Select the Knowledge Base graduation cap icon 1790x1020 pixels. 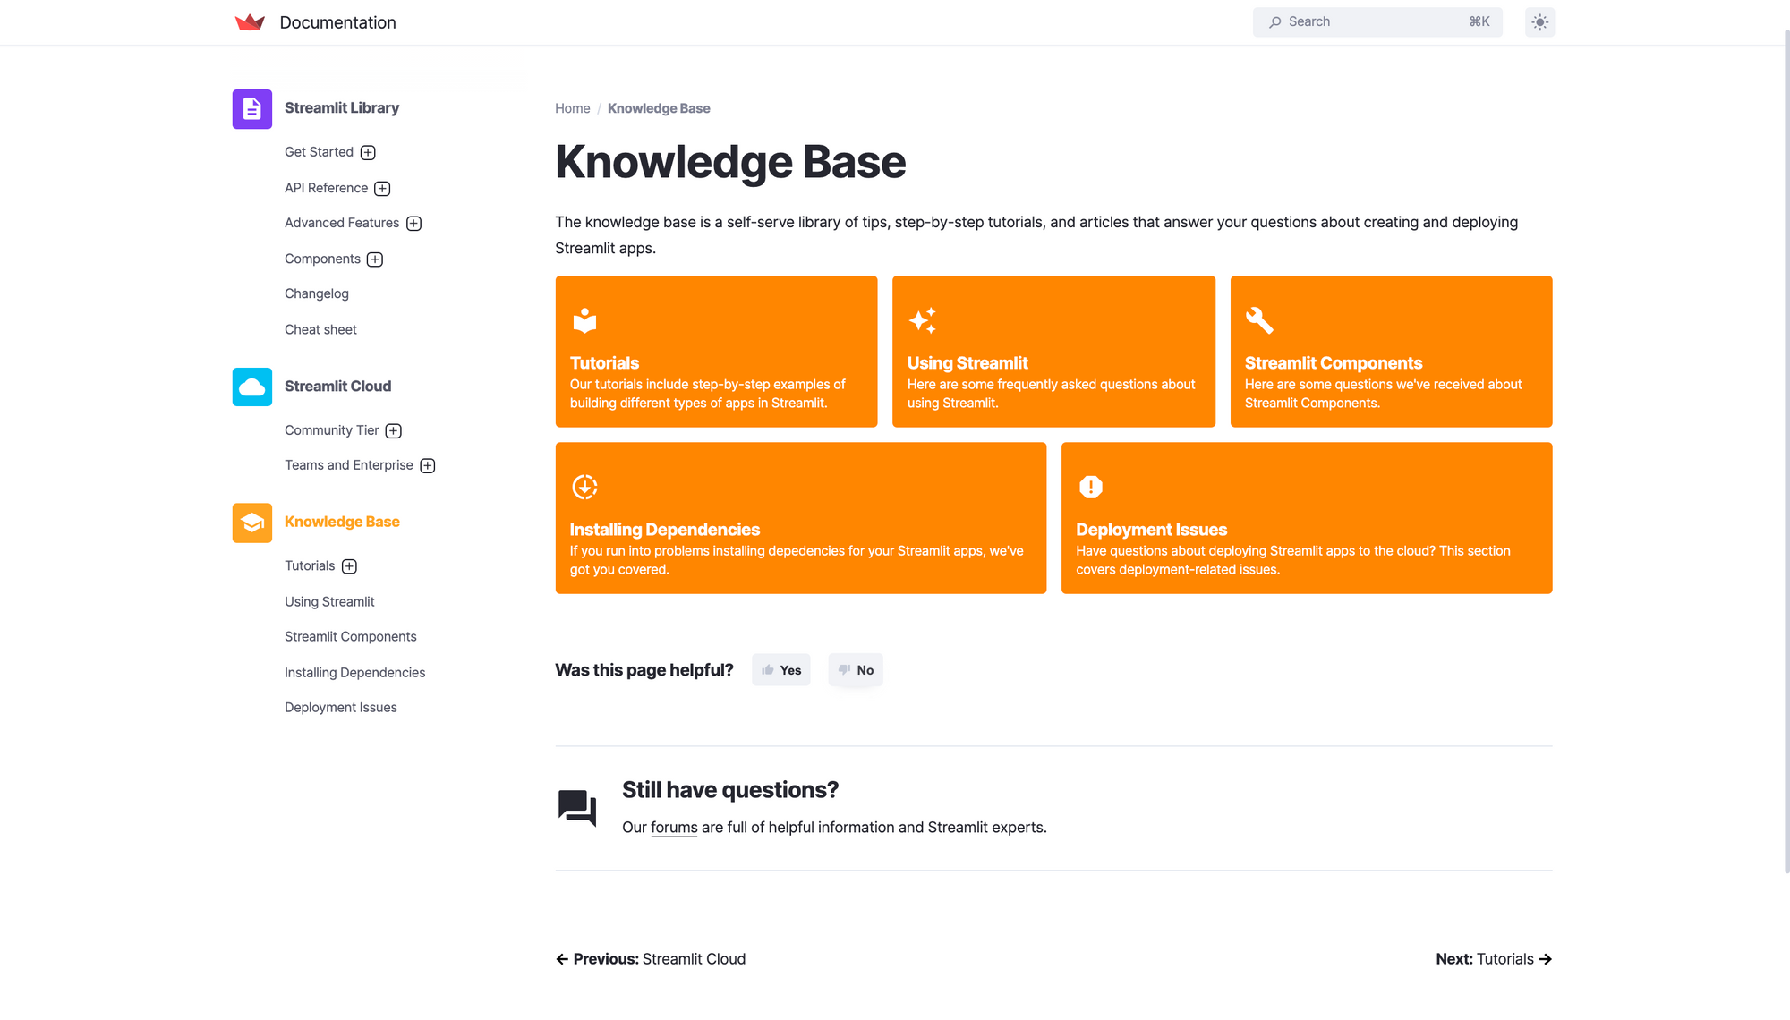pyautogui.click(x=251, y=522)
